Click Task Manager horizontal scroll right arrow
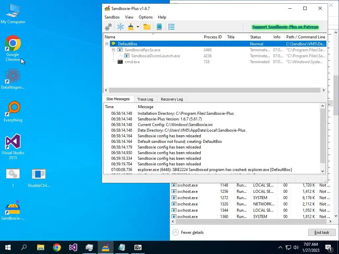Image resolution: width=339 pixels, height=254 pixels. 330,221
